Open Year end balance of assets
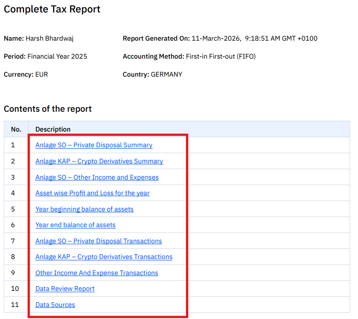This screenshot has height=319, width=358. pyautogui.click(x=75, y=225)
